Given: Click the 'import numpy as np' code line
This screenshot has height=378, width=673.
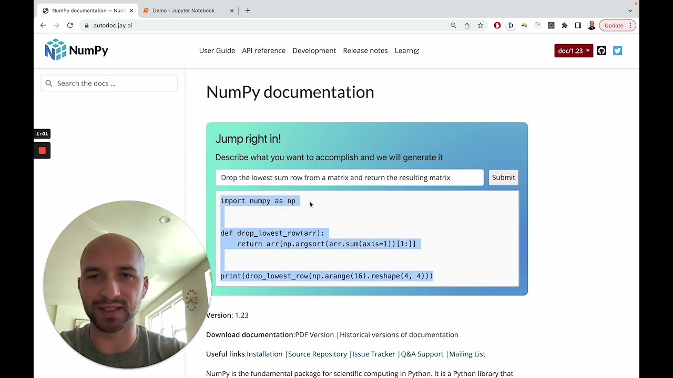Looking at the screenshot, I should coord(258,201).
